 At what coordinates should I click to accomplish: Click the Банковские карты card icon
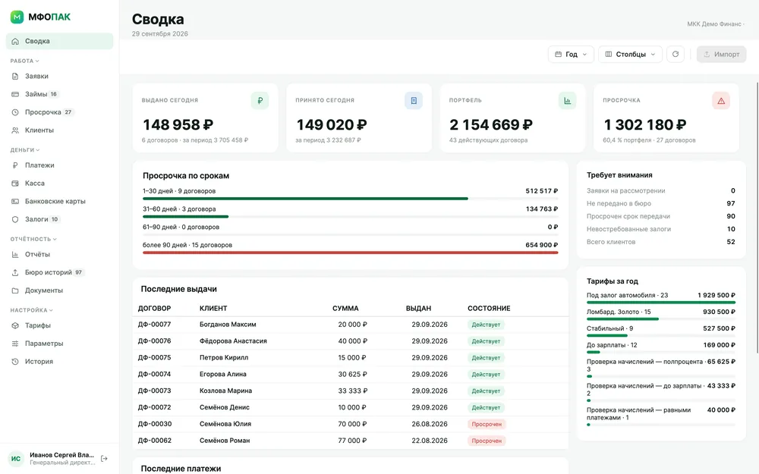15,201
